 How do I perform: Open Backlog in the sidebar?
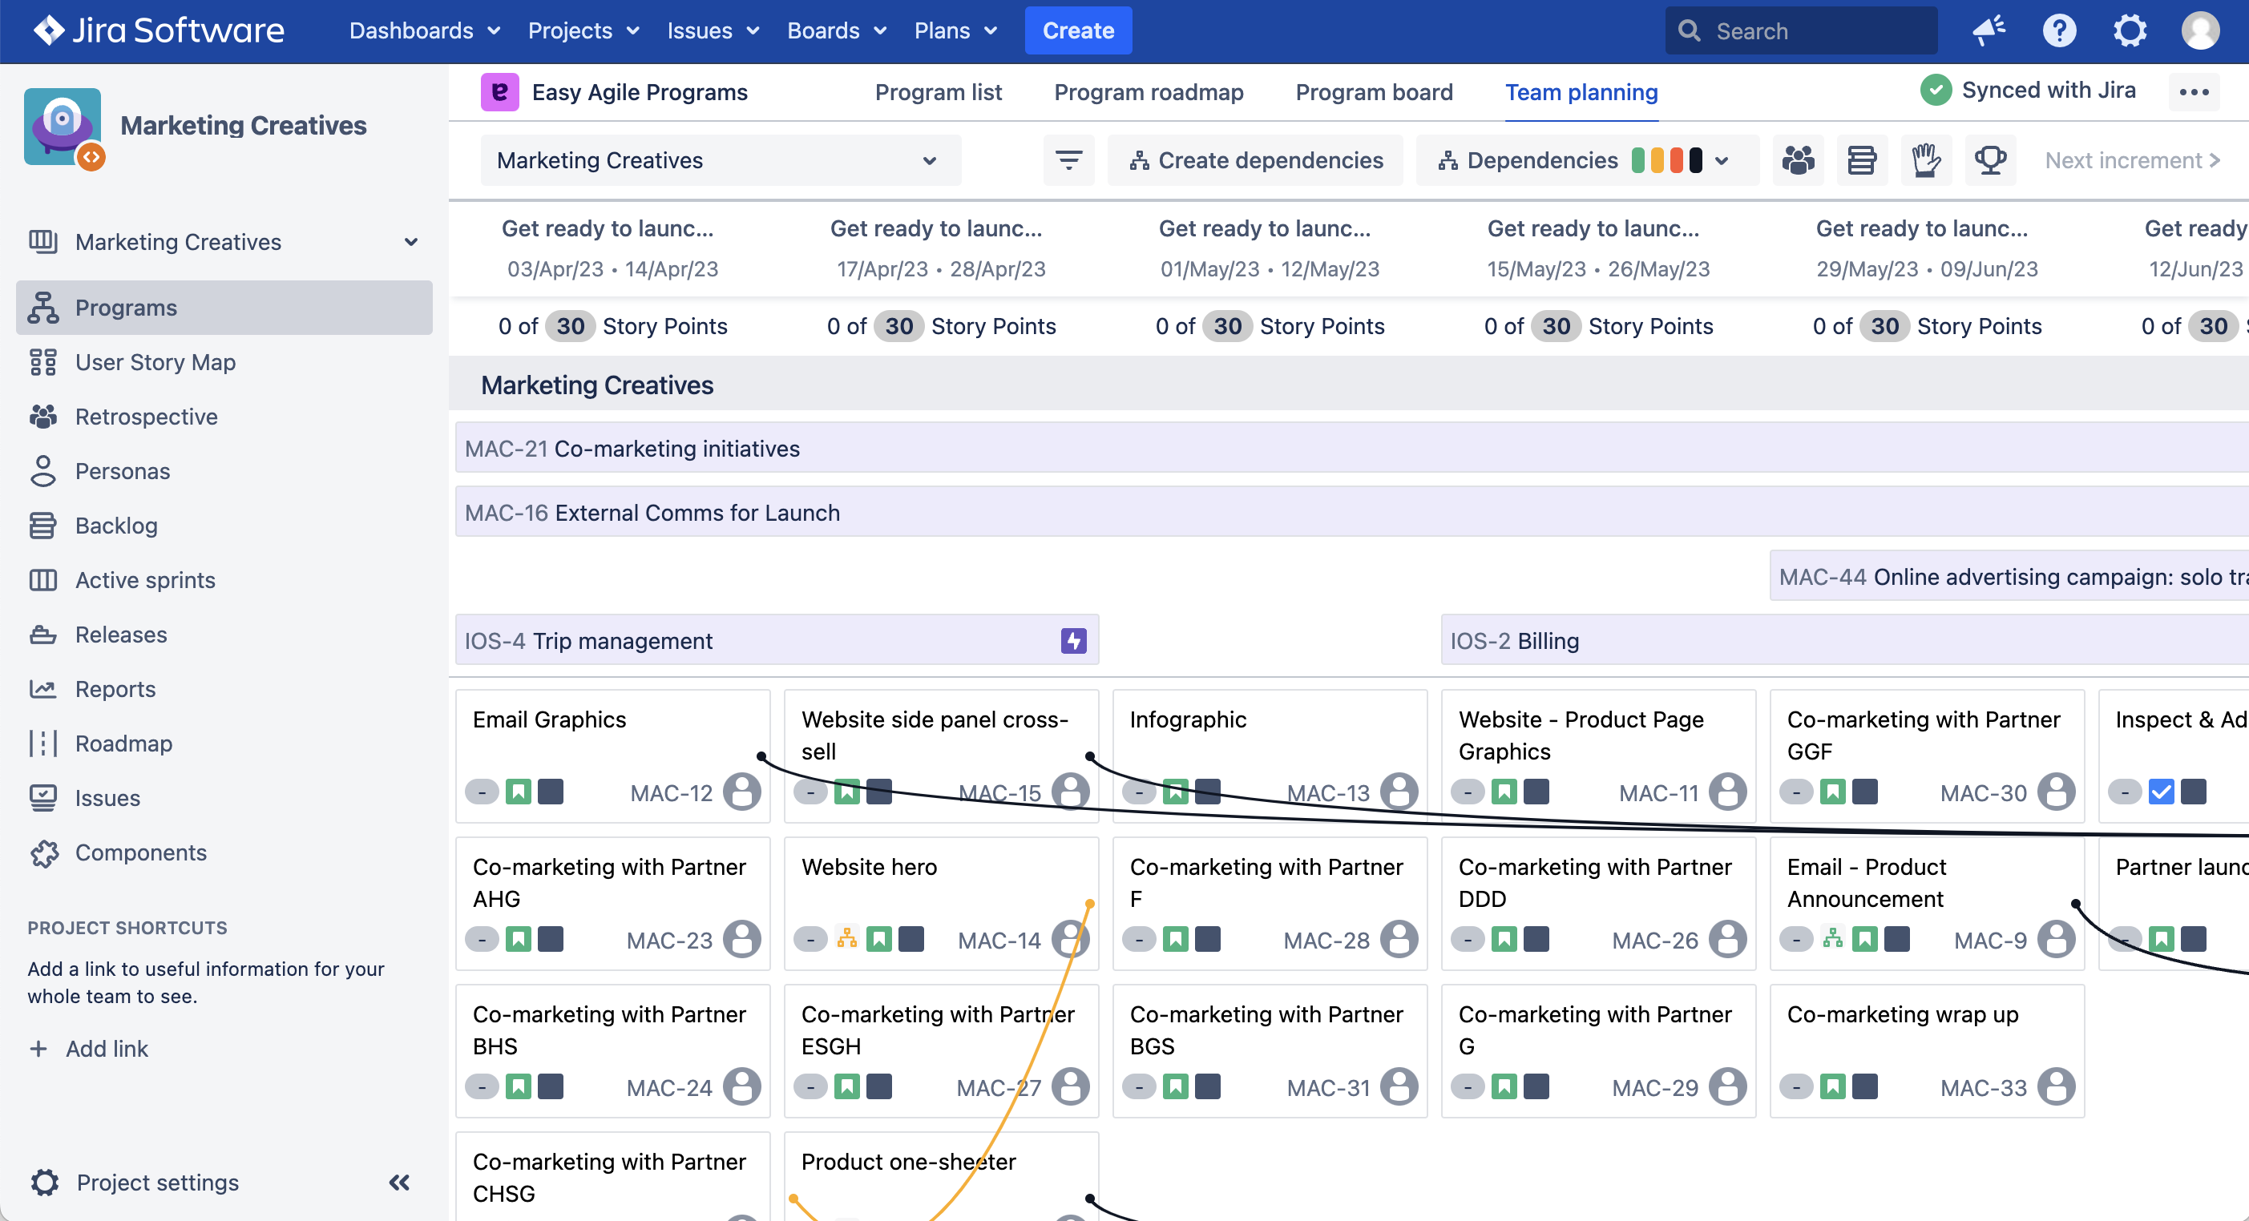224,526
